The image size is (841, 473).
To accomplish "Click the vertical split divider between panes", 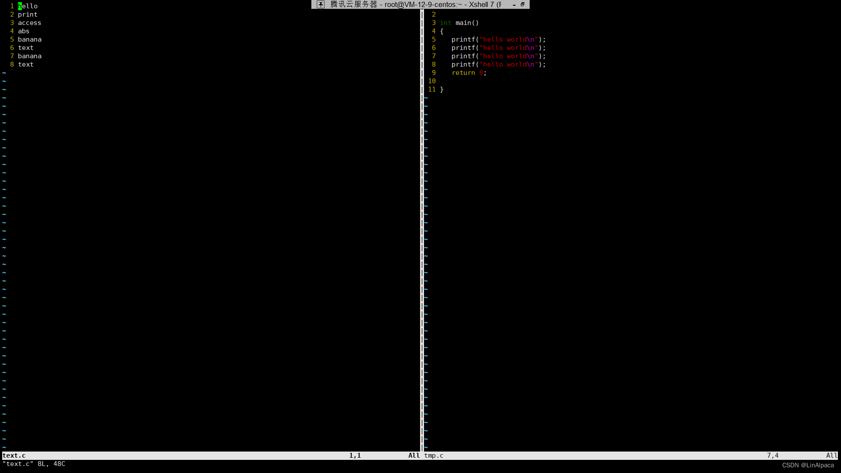I will pyautogui.click(x=422, y=228).
